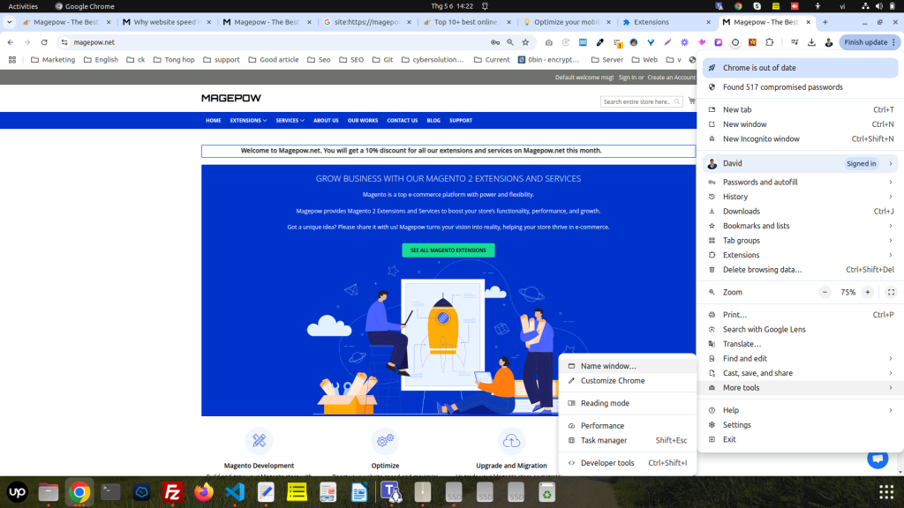Open the EXTENSIONS dropdown in site navigation
Viewport: 904px width, 508px height.
(x=247, y=121)
